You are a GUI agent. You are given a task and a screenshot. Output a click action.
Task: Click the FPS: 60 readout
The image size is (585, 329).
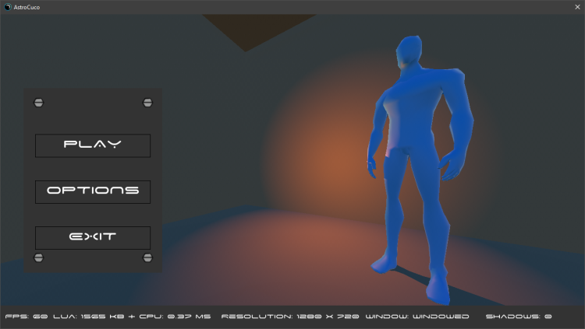(x=27, y=317)
